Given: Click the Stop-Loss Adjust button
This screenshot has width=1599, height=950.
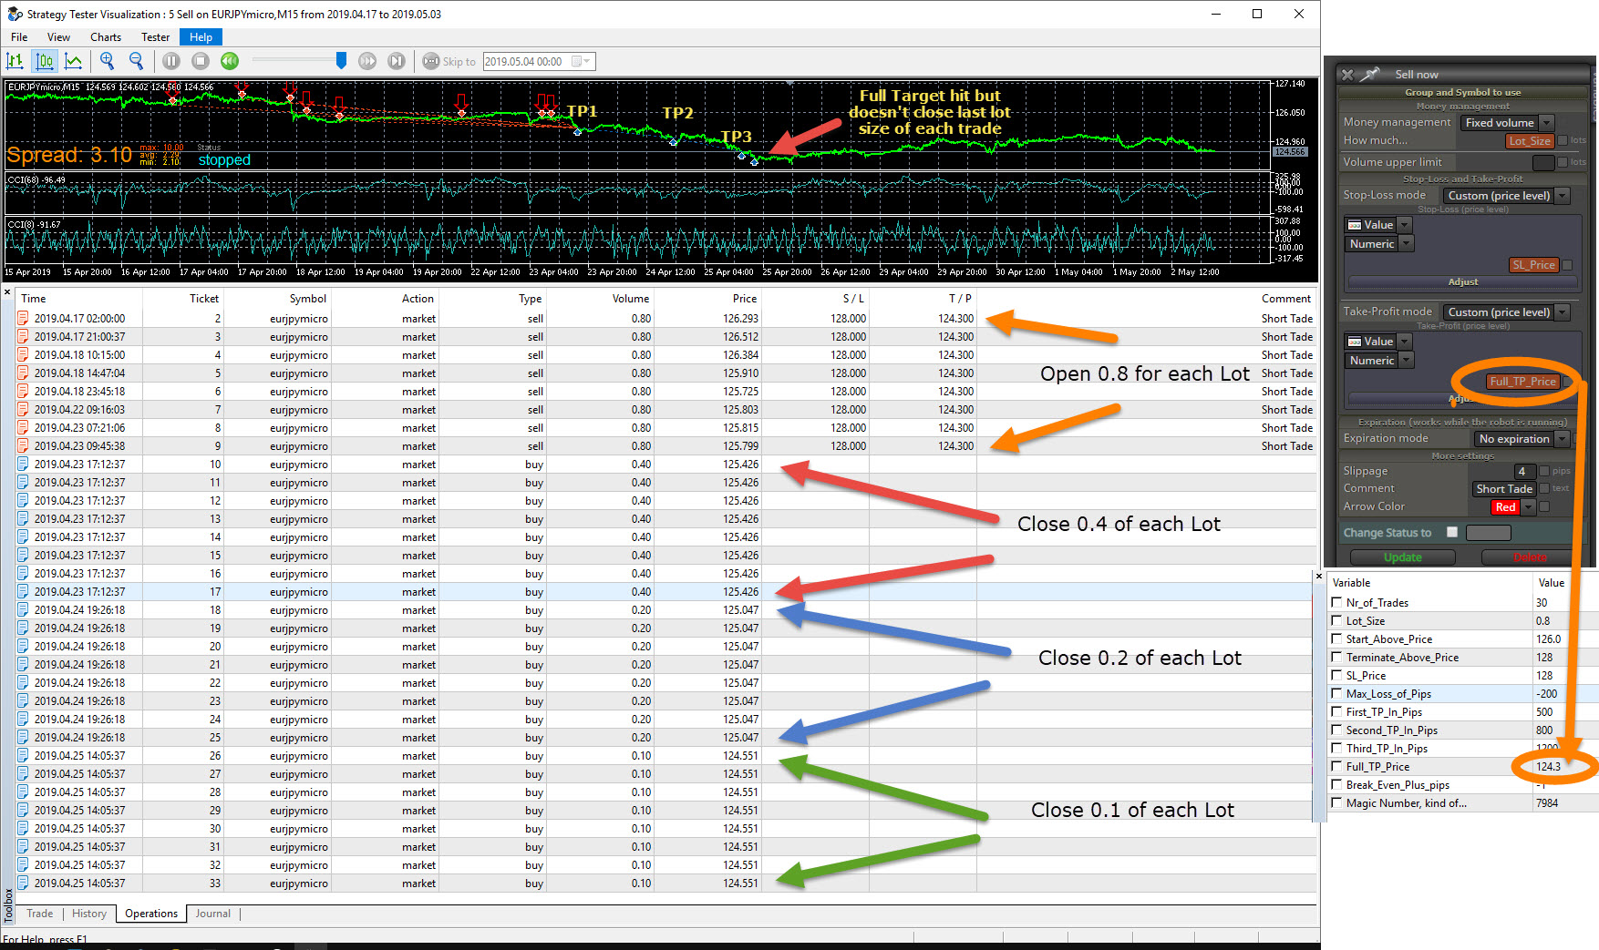Looking at the screenshot, I should (1462, 282).
